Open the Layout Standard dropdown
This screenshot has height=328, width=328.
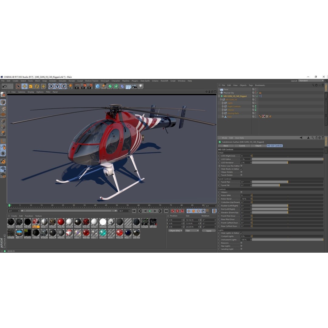311,81
